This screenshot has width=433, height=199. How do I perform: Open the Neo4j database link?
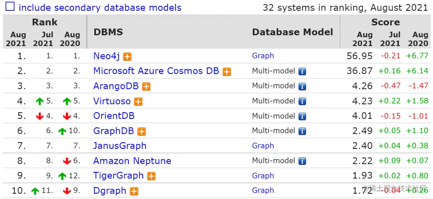pyautogui.click(x=106, y=56)
